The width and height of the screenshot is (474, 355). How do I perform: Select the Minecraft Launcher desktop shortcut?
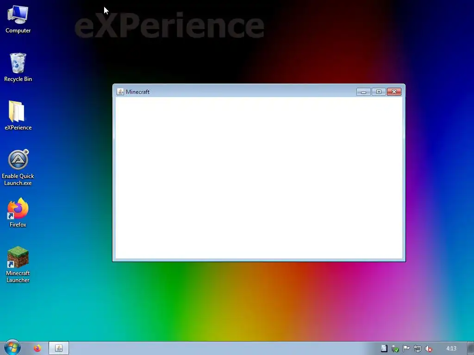18,265
